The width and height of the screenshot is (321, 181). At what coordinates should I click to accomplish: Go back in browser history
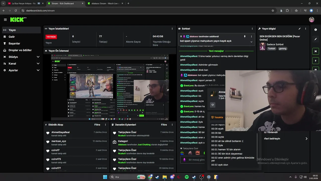tap(4, 11)
